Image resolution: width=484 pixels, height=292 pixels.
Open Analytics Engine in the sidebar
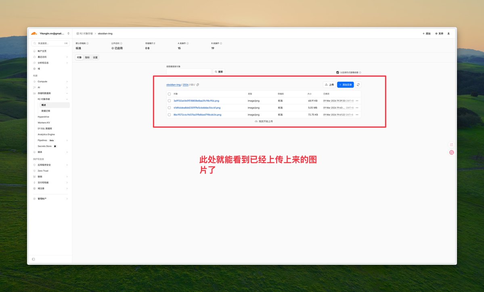[x=46, y=134]
